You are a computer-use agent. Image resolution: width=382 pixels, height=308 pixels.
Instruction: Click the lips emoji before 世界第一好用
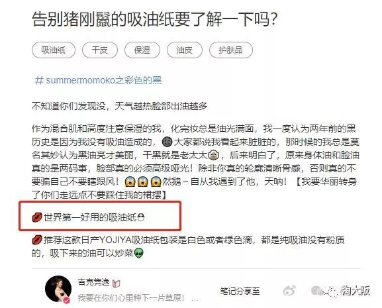point(37,217)
